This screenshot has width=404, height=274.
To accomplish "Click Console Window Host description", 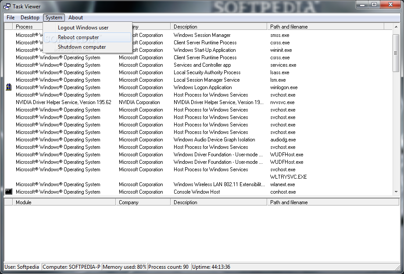I will (197, 192).
